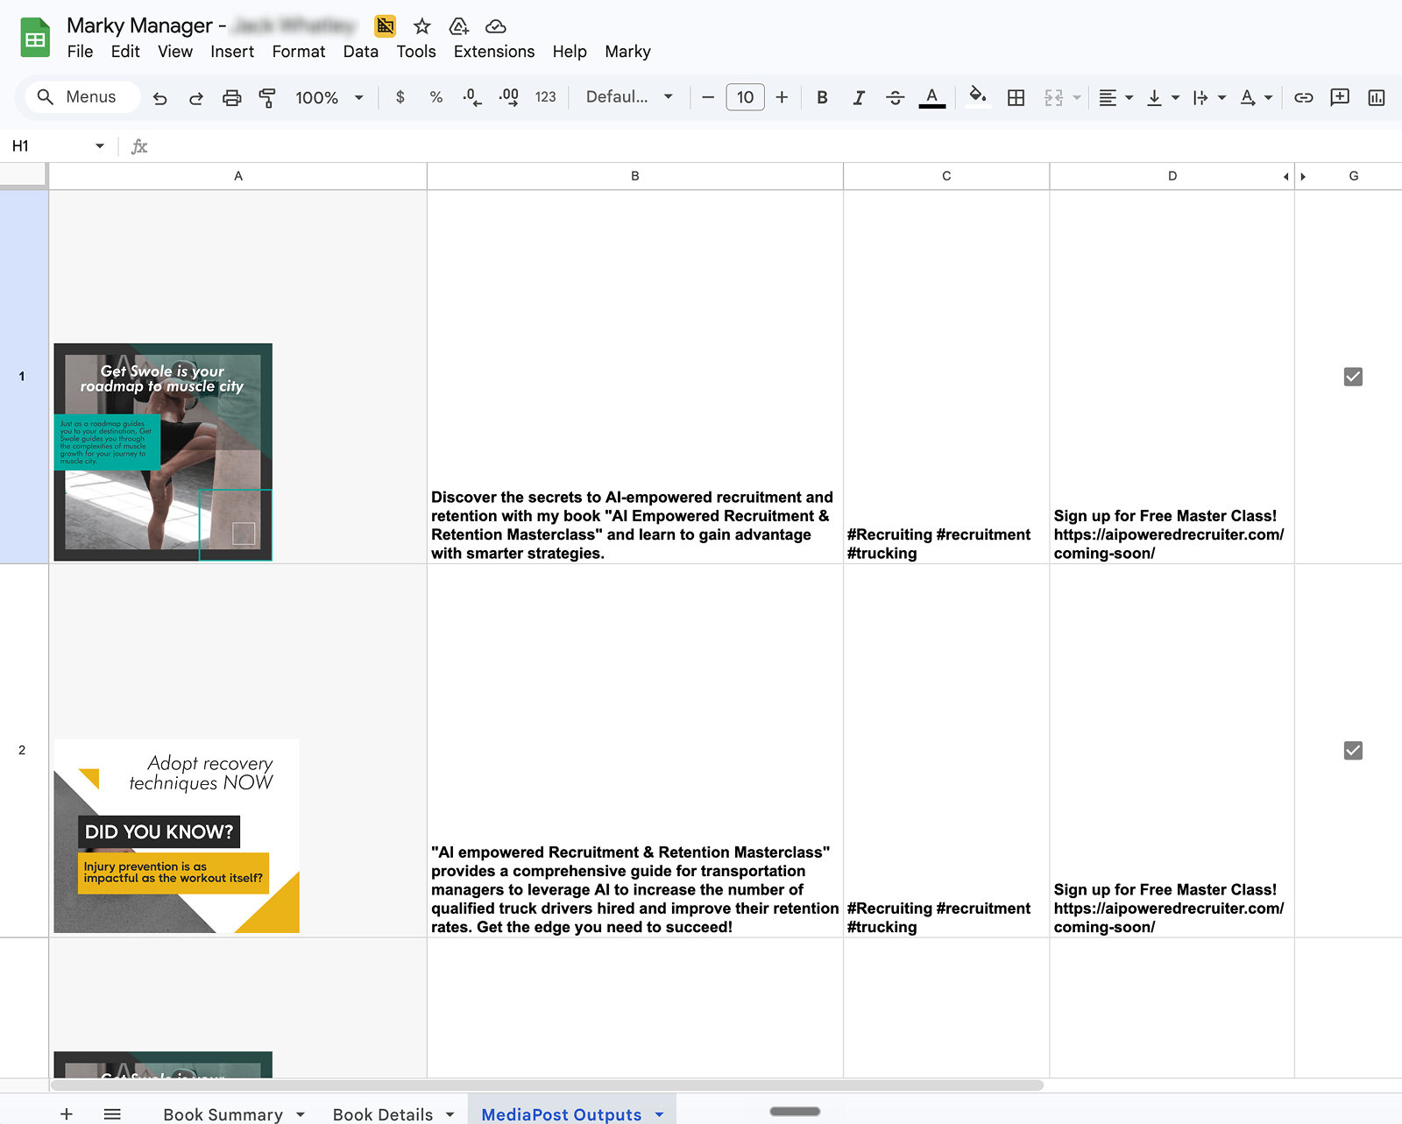Toggle Strikethrough formatting

click(895, 97)
